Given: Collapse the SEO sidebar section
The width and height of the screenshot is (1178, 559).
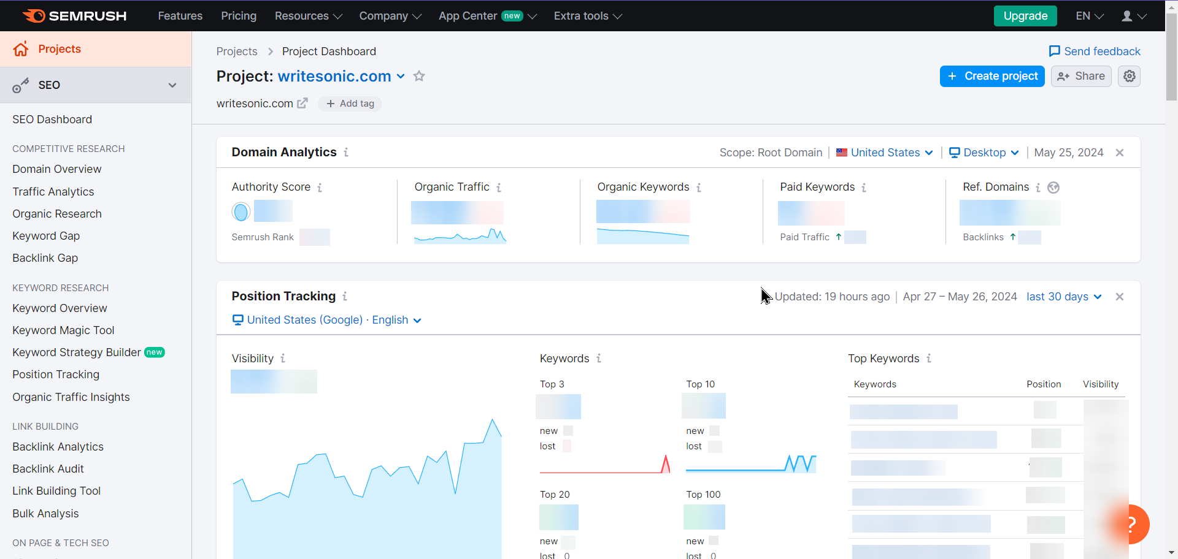Looking at the screenshot, I should pyautogui.click(x=172, y=85).
